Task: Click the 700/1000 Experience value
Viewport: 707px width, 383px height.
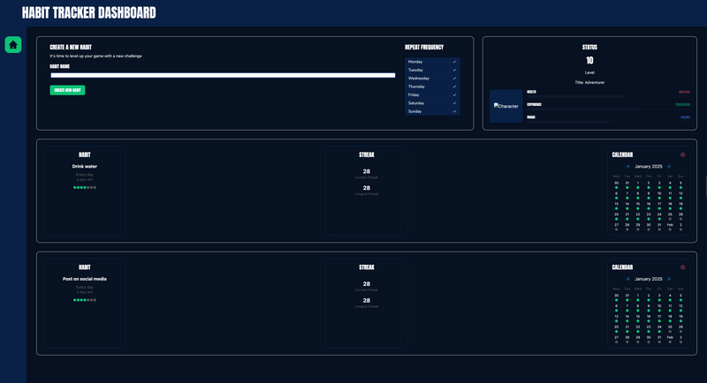Action: click(682, 105)
